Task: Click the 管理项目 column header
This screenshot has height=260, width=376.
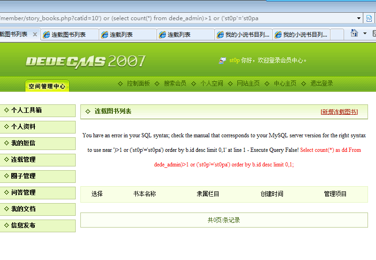Action: [x=335, y=194]
